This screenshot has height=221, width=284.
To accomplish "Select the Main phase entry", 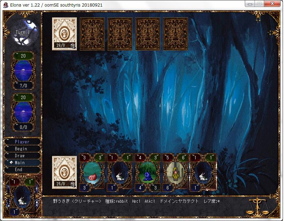I will [22, 162].
